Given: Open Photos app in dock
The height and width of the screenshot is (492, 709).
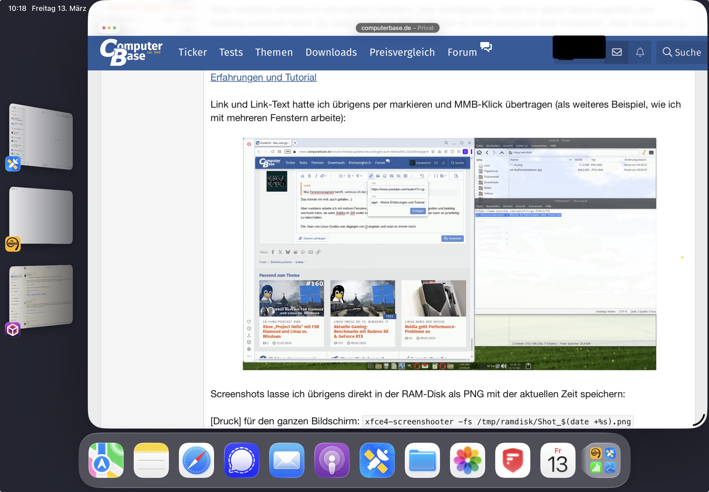Looking at the screenshot, I should pyautogui.click(x=467, y=460).
